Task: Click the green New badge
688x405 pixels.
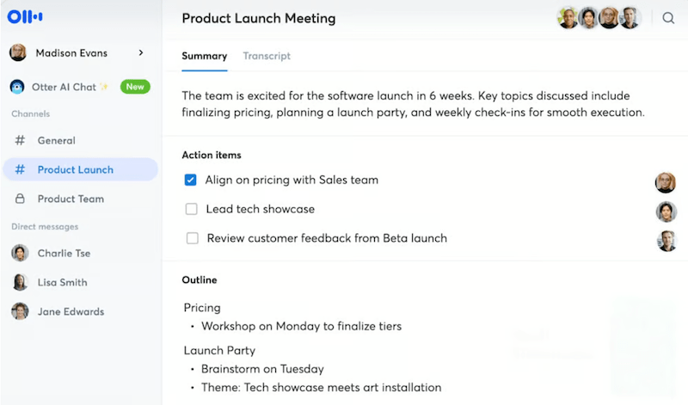Action: [135, 87]
